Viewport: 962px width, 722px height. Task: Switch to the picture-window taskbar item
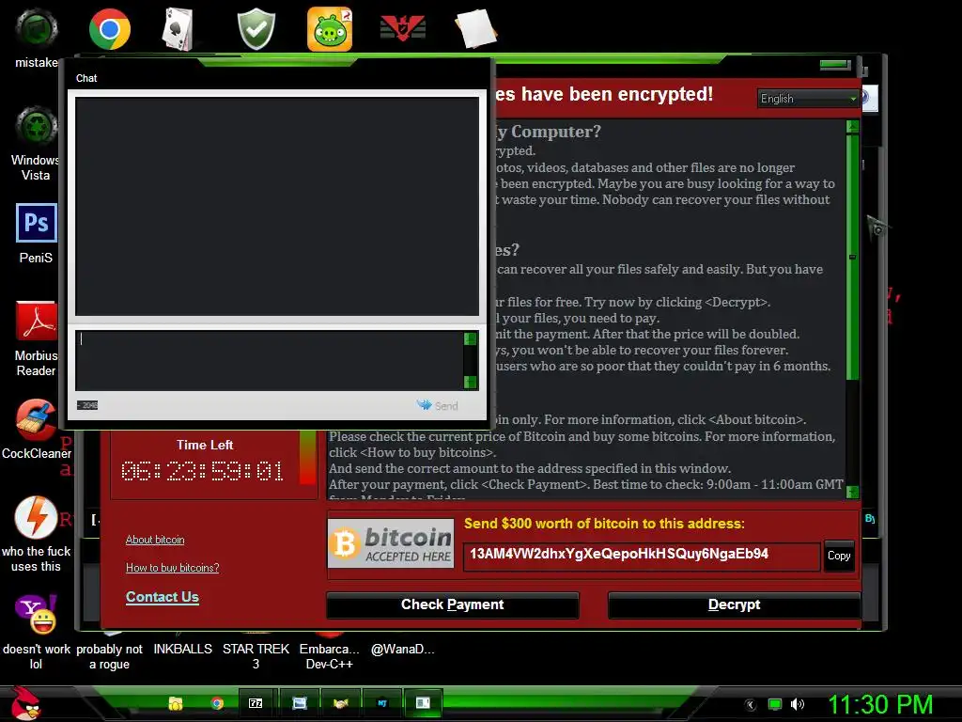coord(299,703)
